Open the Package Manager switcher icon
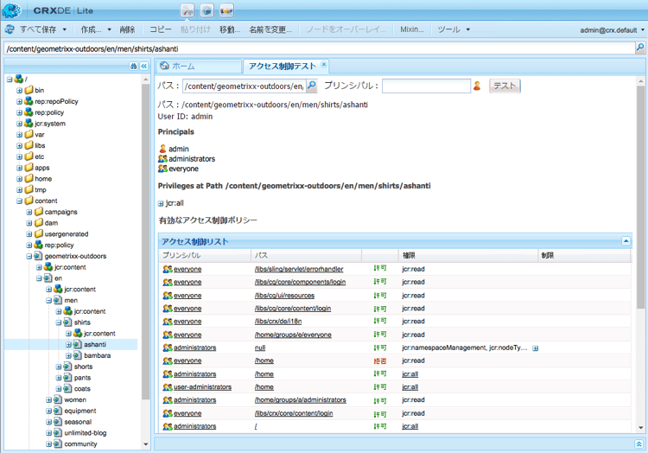The image size is (648, 453). click(x=207, y=10)
